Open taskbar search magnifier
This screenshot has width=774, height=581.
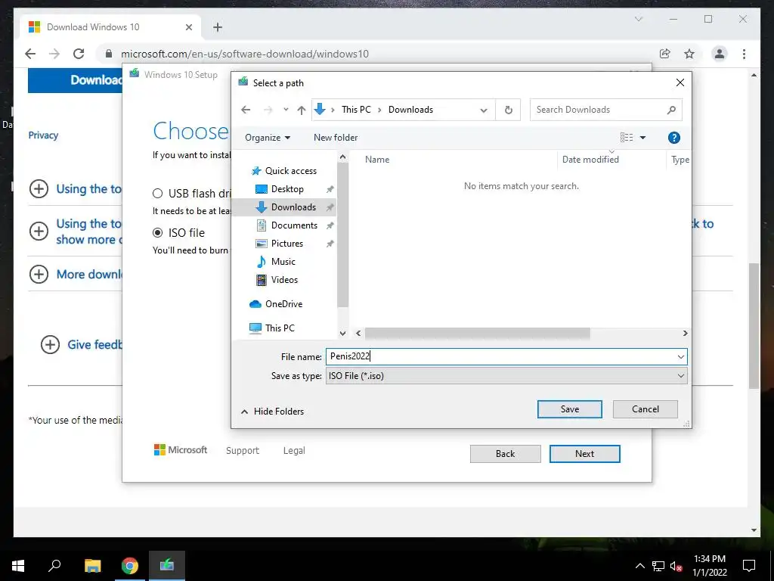pyautogui.click(x=54, y=566)
